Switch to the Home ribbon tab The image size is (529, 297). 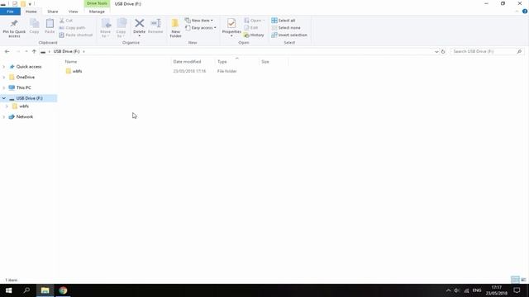point(31,12)
